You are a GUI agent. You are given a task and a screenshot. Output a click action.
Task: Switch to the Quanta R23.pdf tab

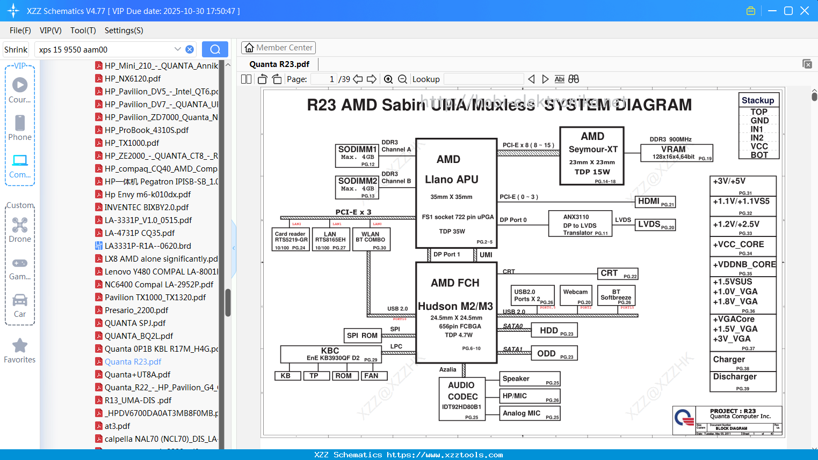[x=279, y=64]
